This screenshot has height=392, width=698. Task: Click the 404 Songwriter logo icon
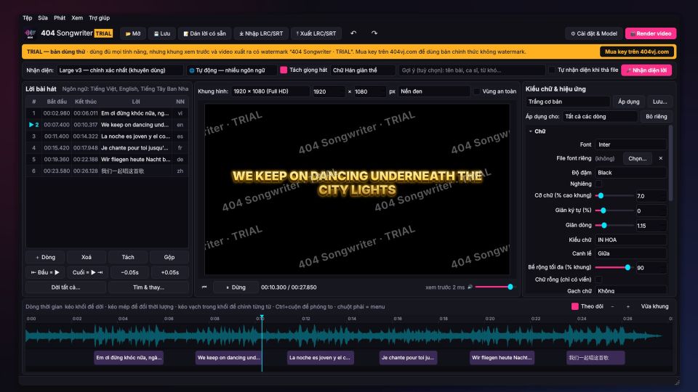(30, 33)
